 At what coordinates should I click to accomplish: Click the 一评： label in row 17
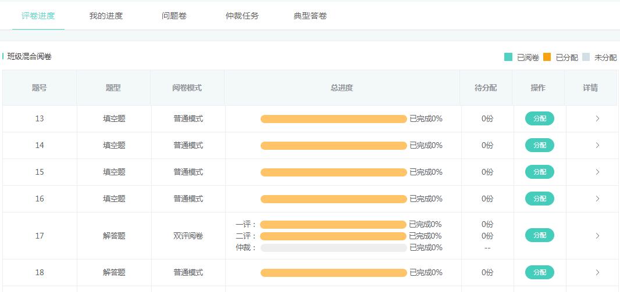247,225
